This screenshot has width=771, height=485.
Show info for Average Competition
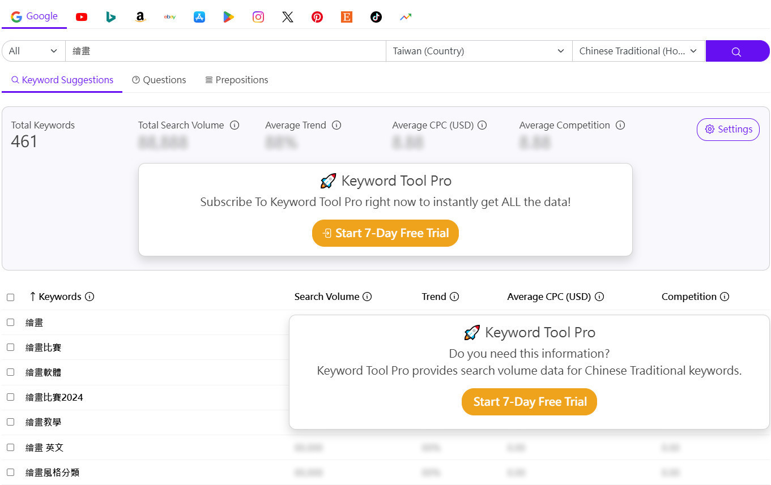click(x=620, y=125)
